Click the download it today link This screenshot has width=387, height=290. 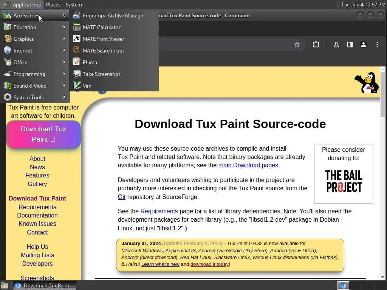click(209, 264)
